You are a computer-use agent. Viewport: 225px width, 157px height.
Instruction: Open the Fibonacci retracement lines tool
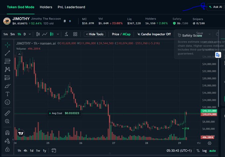(x=7, y=61)
